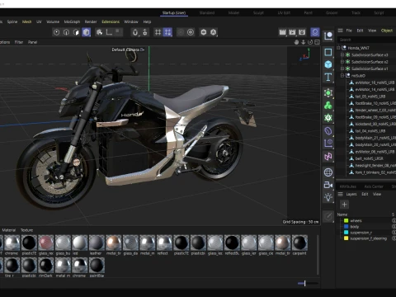Click the plain Workplane grid icon

pyautogui.click(x=158, y=32)
